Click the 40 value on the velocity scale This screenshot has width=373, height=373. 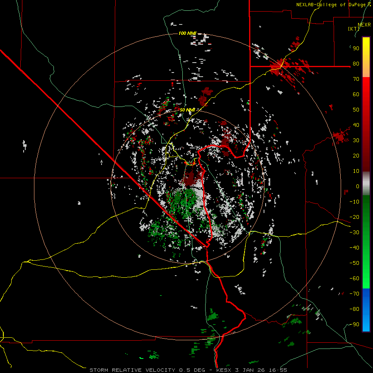tap(356, 125)
